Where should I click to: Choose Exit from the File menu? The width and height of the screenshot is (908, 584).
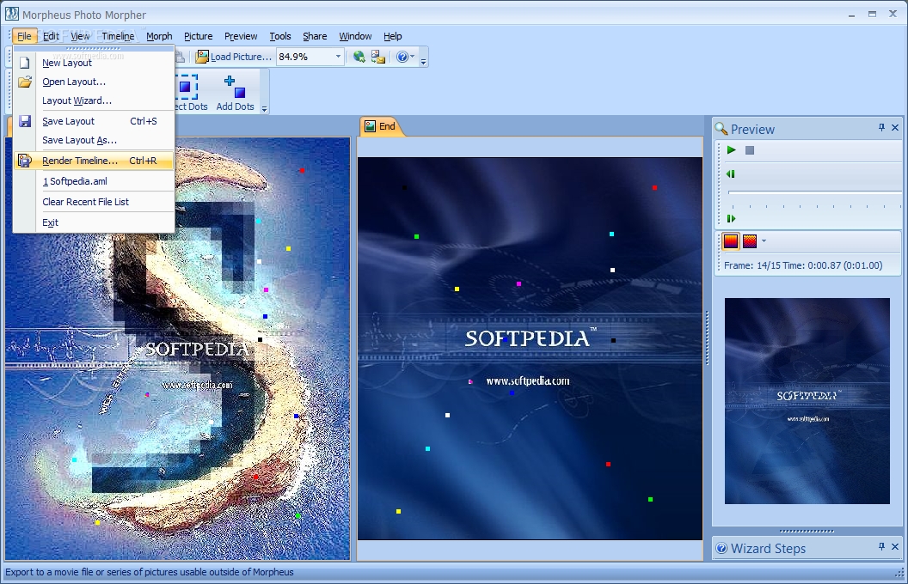(x=93, y=222)
